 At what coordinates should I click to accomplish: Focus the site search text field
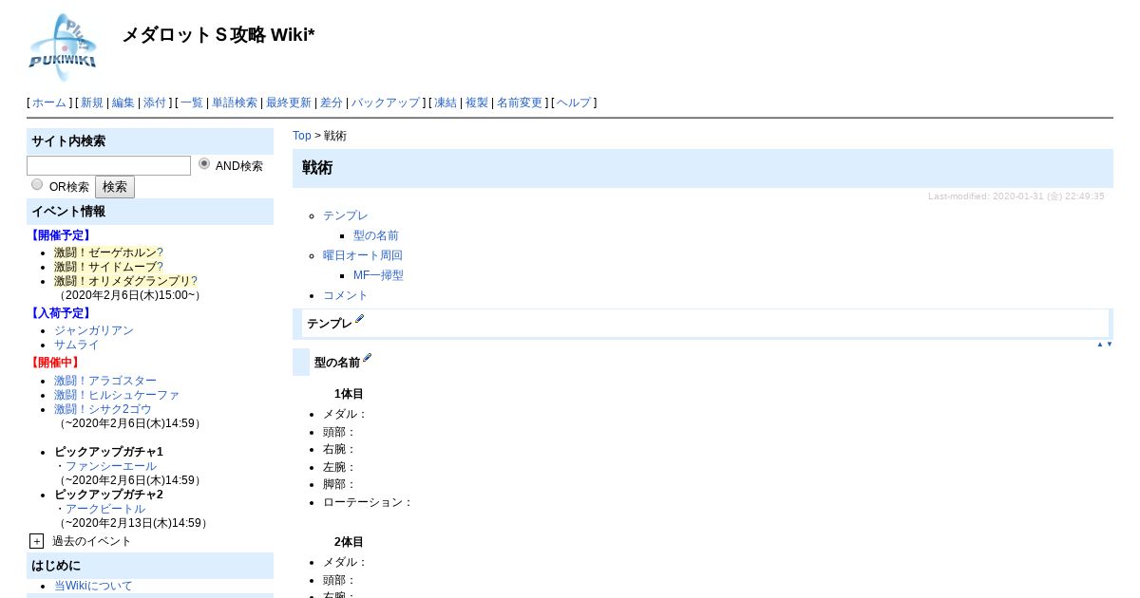click(108, 165)
